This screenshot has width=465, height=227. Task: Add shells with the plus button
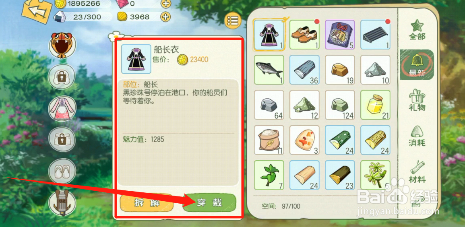(x=166, y=17)
